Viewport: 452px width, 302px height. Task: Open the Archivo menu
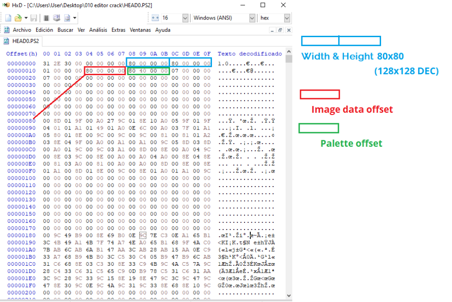tap(22, 30)
